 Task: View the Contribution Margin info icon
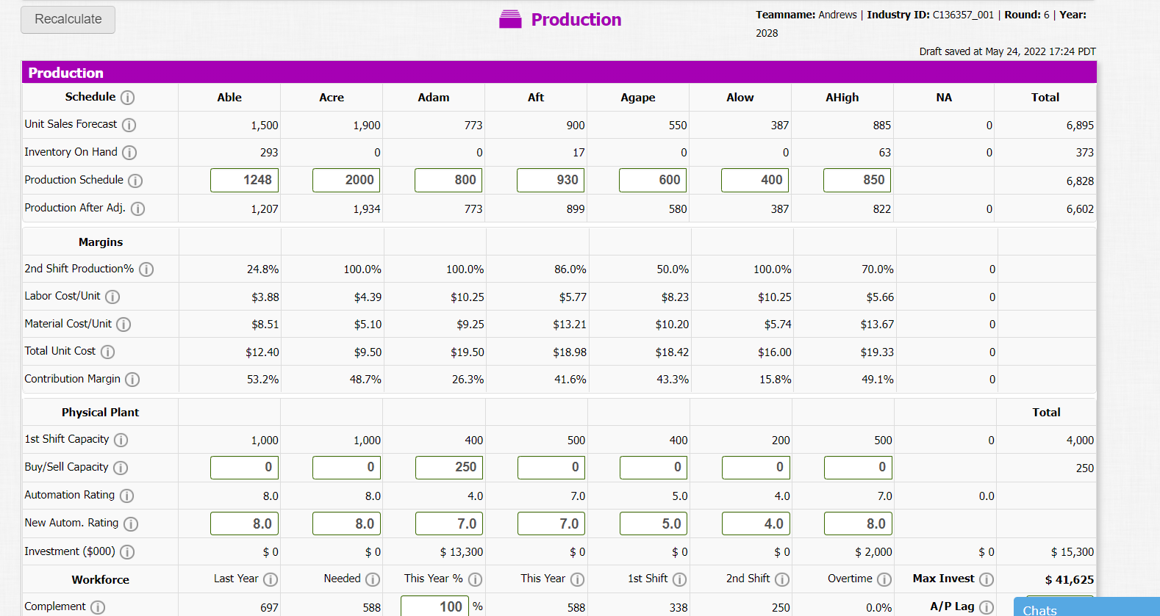pyautogui.click(x=132, y=380)
